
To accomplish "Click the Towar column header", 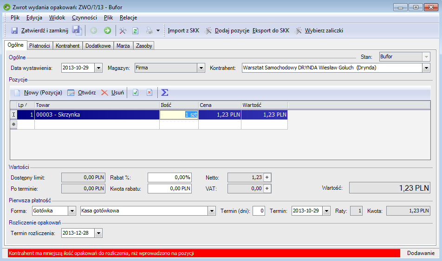I will (x=97, y=106).
